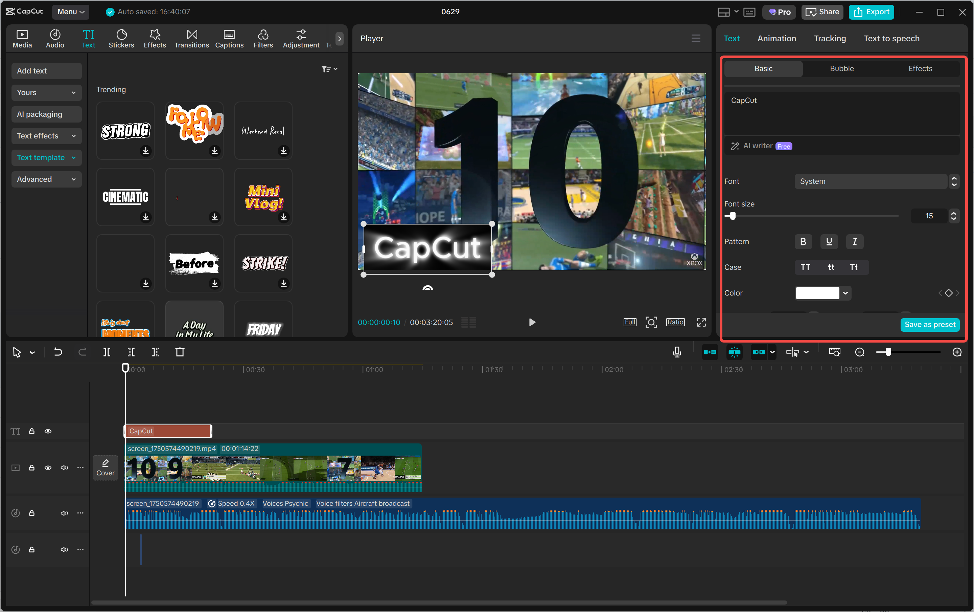The width and height of the screenshot is (974, 612).
Task: Delete the selected clip with the trash icon
Action: [x=180, y=352]
